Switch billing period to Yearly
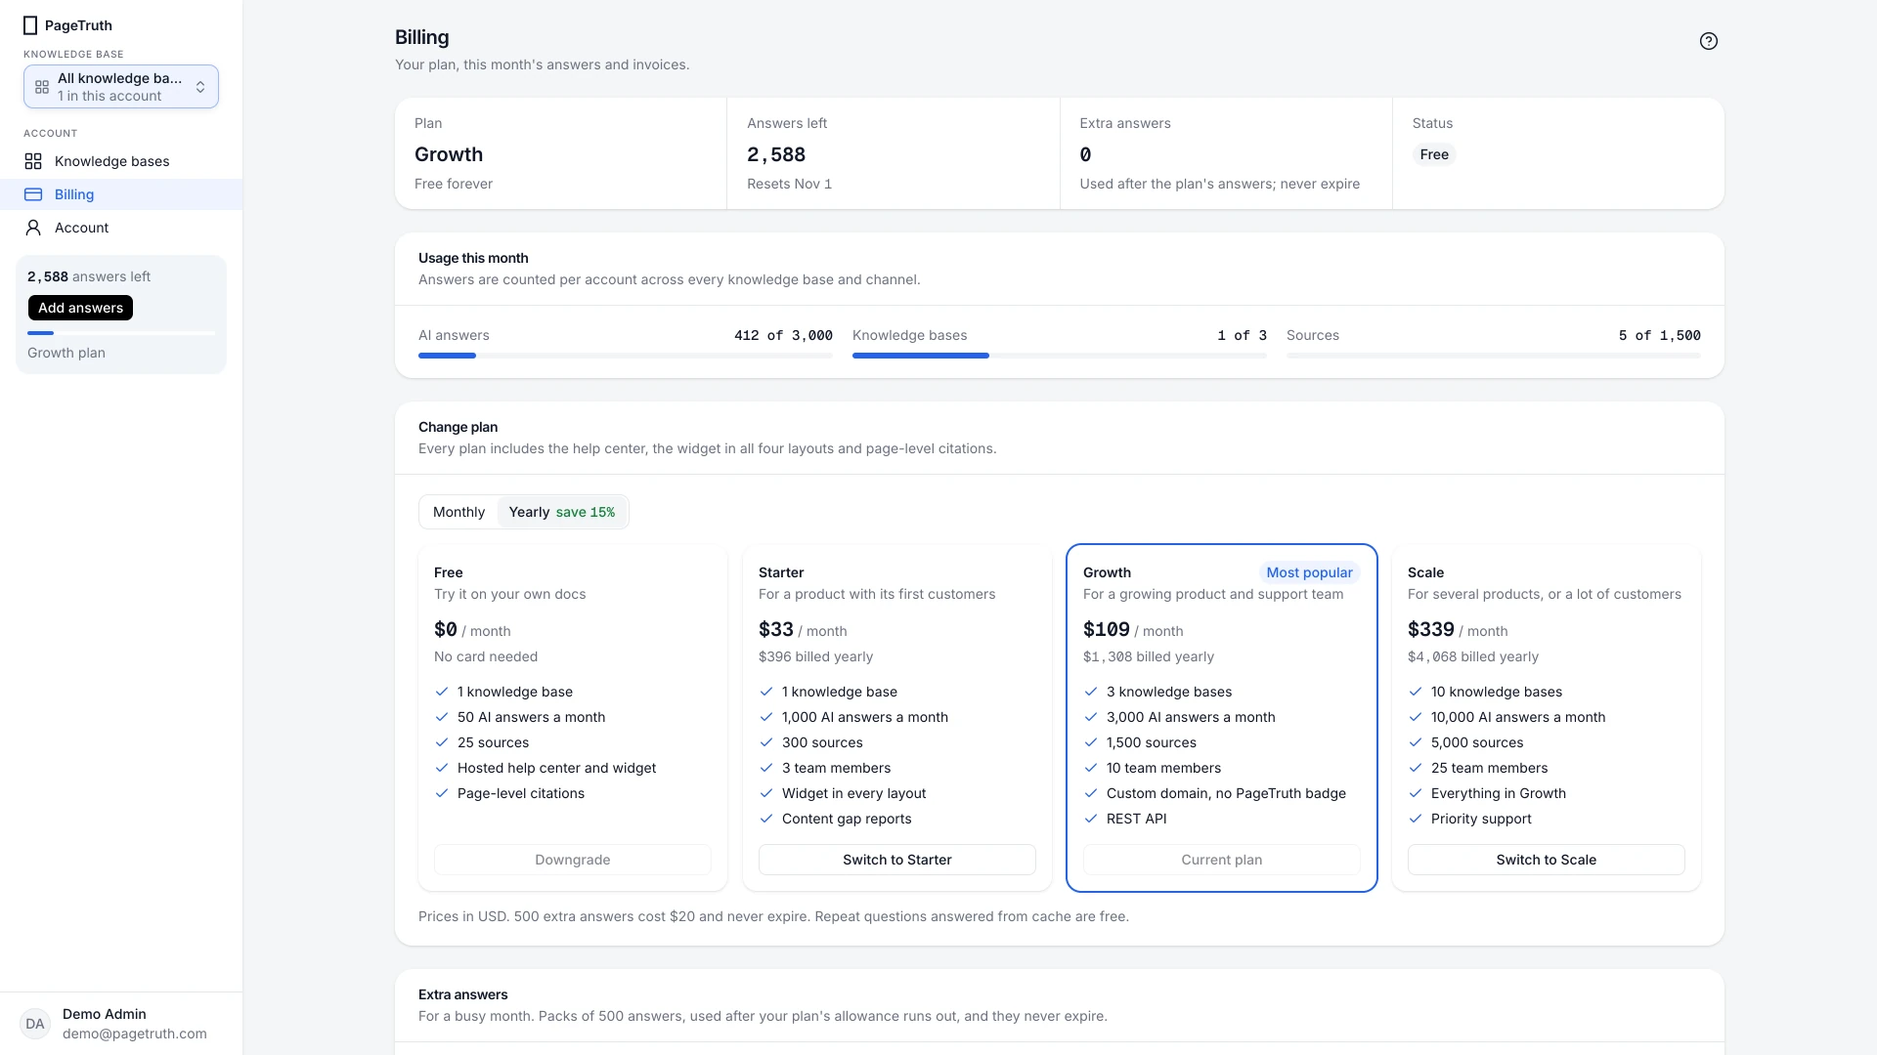Screen dimensions: 1877x1055 coord(562,512)
